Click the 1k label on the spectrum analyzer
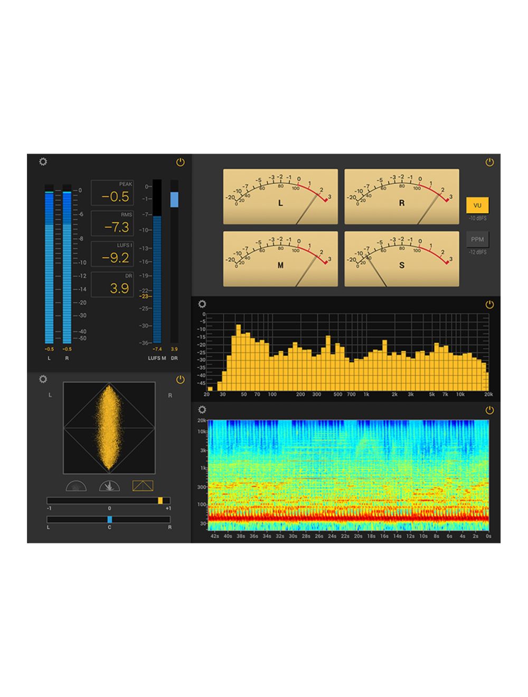The width and height of the screenshot is (528, 697). 367,394
